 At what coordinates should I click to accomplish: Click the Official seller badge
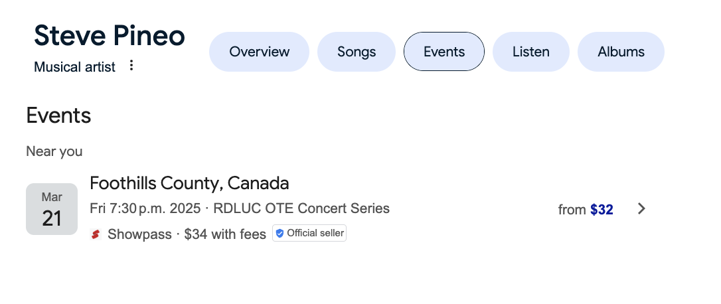click(x=309, y=233)
